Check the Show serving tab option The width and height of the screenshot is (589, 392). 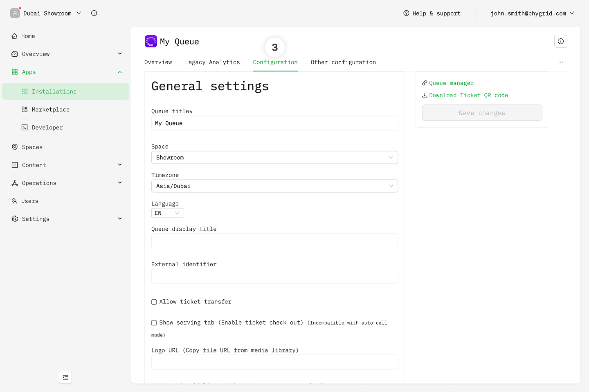pyautogui.click(x=154, y=323)
